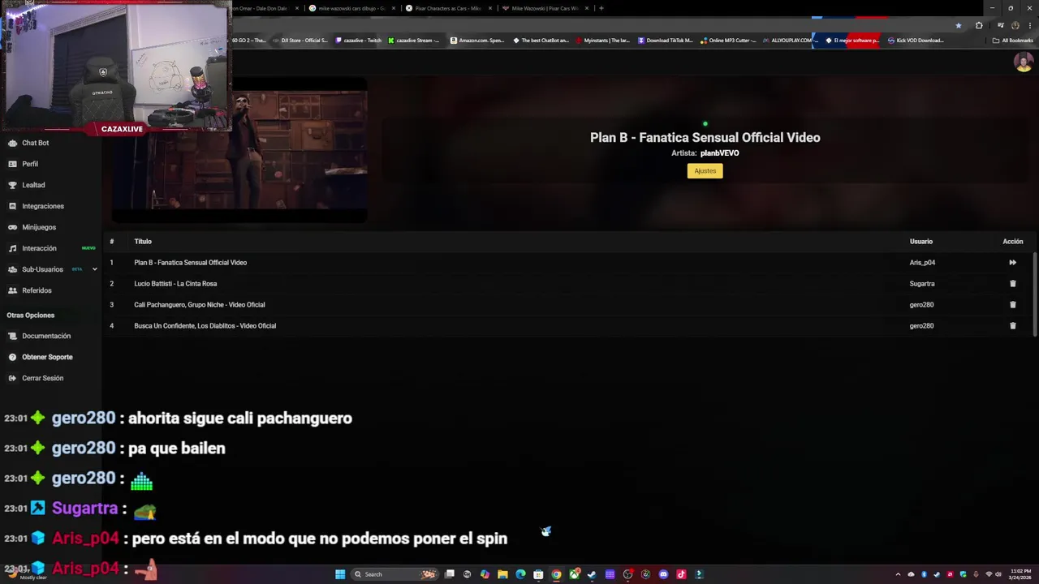Image resolution: width=1039 pixels, height=584 pixels.
Task: Open Chat Bot in the sidebar
Action: pyautogui.click(x=35, y=143)
